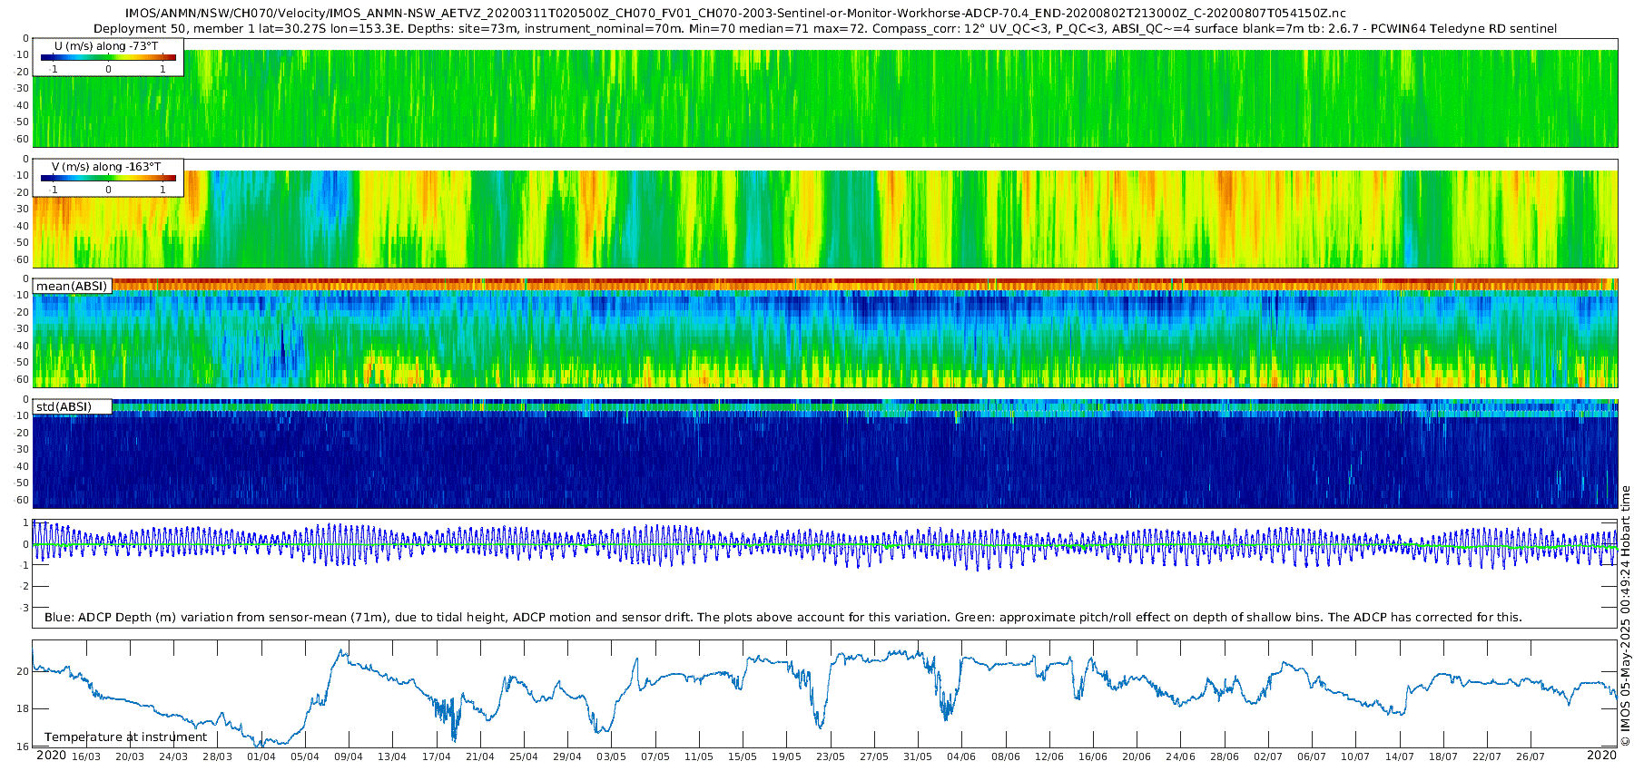
Task: Click the Temperature at instrument label
Action: (x=126, y=737)
